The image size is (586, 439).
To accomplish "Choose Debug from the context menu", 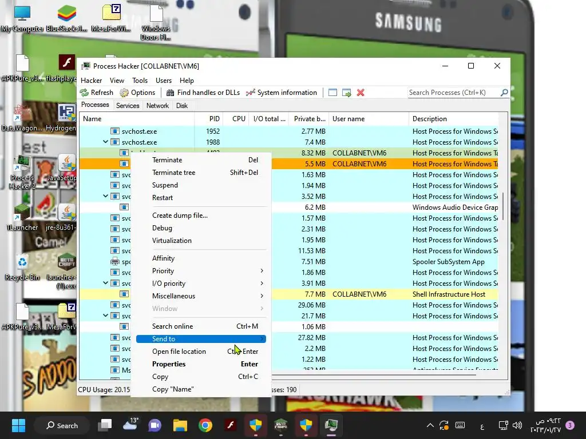I will pos(201,228).
